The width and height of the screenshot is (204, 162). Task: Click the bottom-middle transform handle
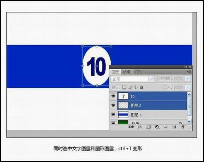(x=97, y=86)
